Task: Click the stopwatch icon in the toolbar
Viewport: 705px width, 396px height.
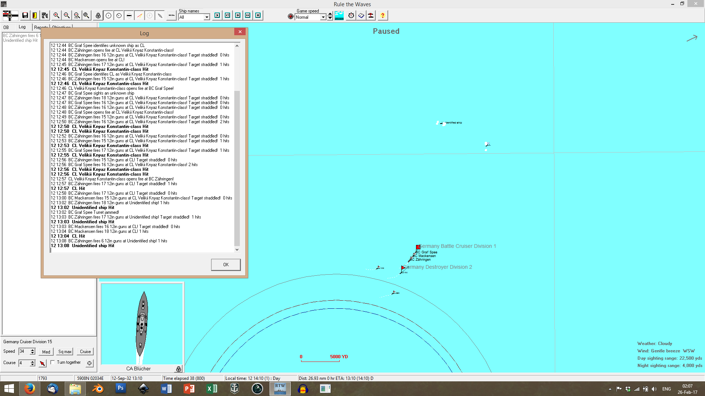Action: pos(351,15)
